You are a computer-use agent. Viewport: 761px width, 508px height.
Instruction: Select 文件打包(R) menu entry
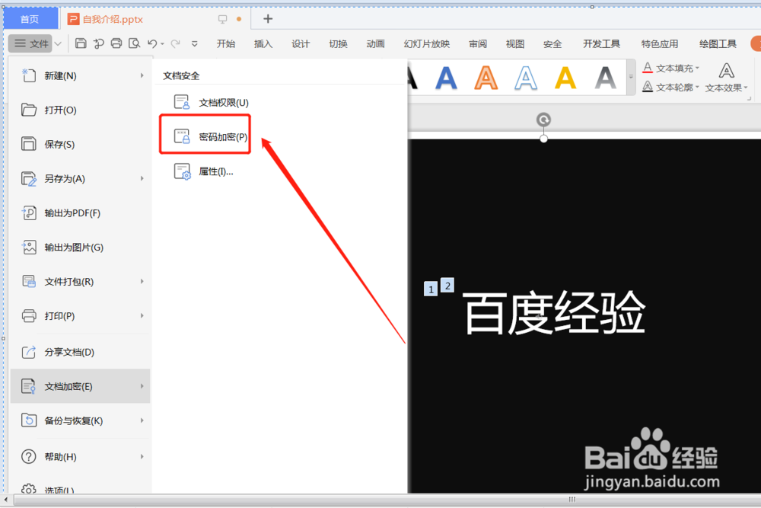[80, 282]
